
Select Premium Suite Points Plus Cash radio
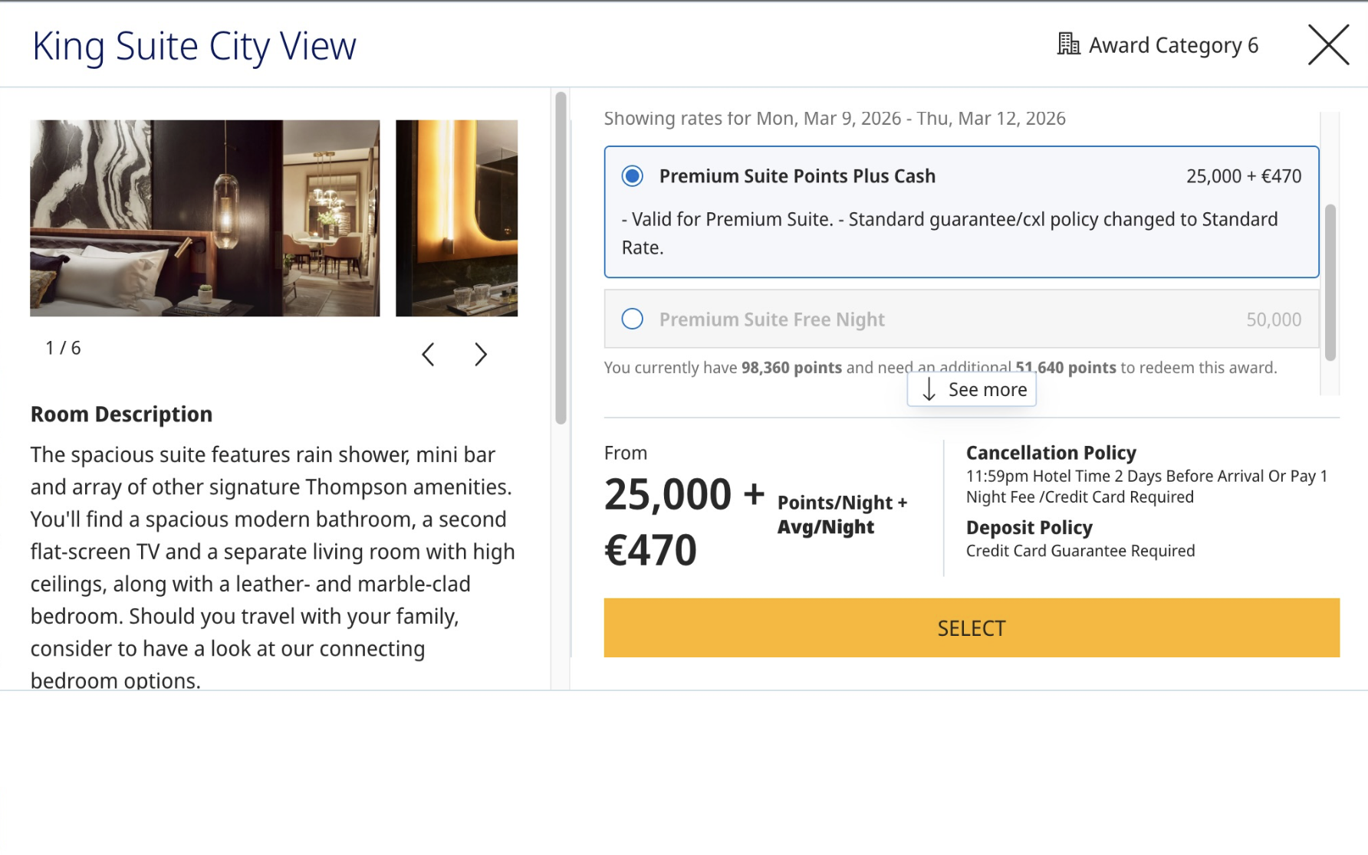pyautogui.click(x=633, y=176)
